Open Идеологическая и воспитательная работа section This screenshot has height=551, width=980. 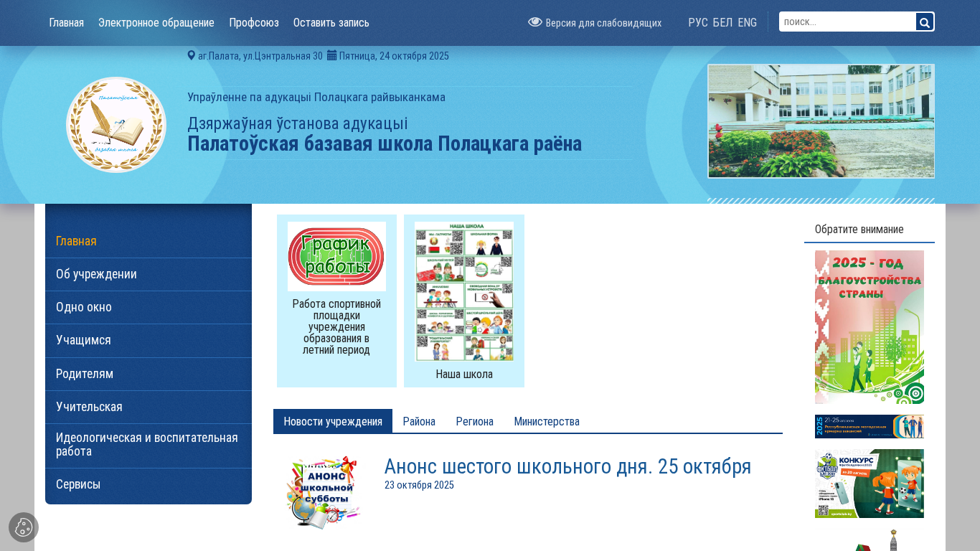(149, 445)
